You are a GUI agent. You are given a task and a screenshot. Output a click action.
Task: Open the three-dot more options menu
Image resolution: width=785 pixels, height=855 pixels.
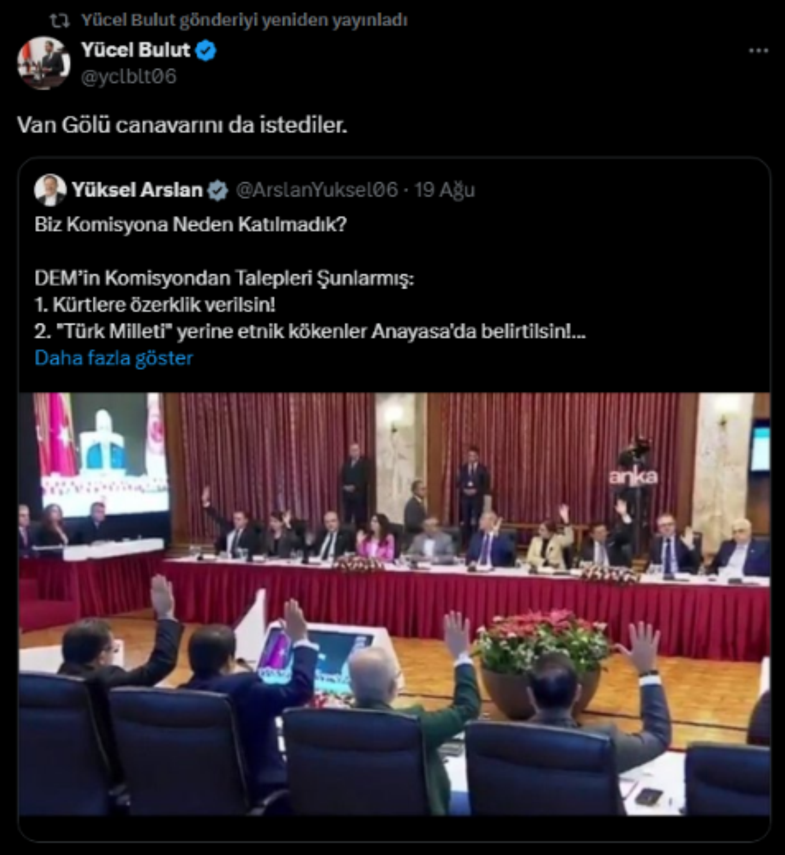[758, 50]
